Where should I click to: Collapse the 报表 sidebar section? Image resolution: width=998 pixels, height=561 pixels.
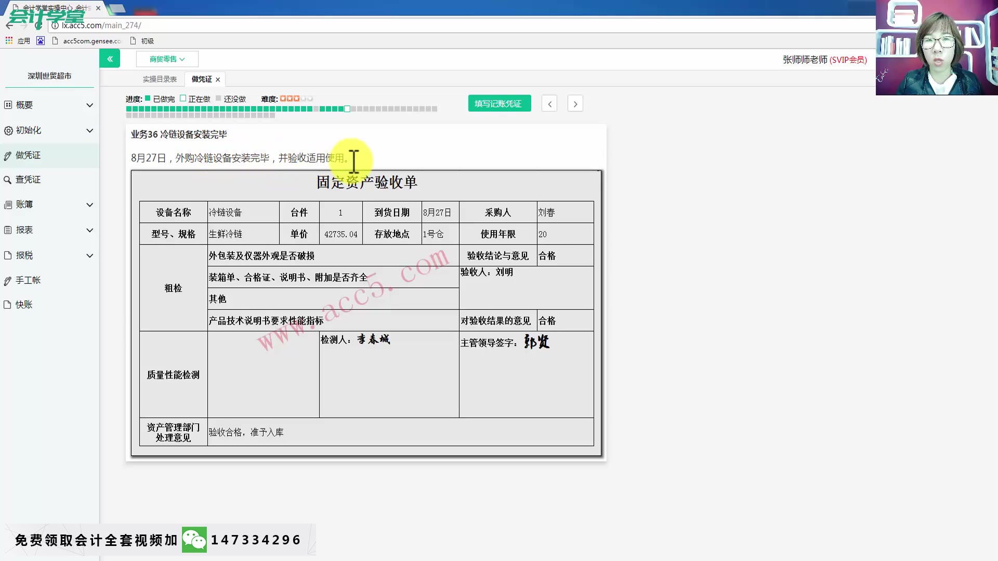pyautogui.click(x=24, y=230)
